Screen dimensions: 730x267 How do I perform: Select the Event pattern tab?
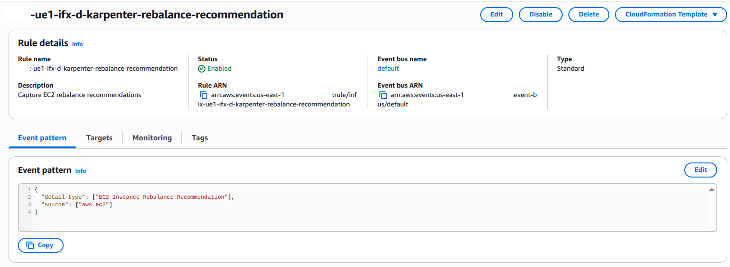click(42, 138)
